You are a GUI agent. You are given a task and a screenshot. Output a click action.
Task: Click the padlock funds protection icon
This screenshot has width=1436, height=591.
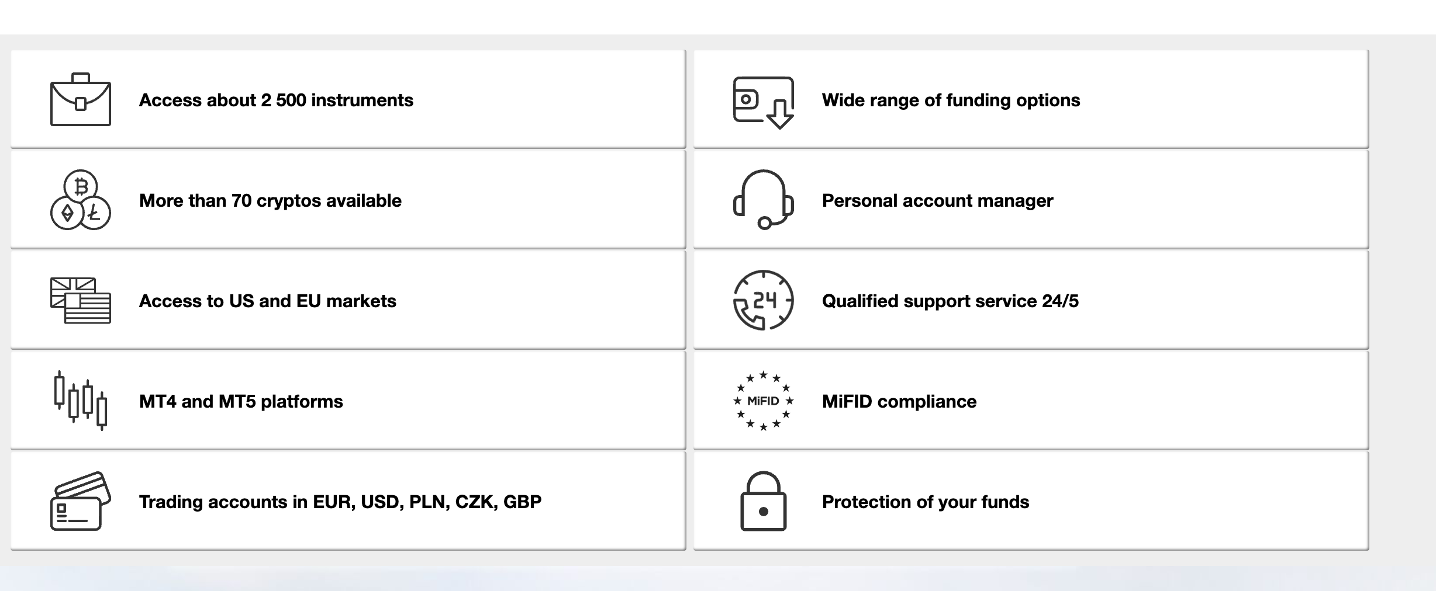764,501
